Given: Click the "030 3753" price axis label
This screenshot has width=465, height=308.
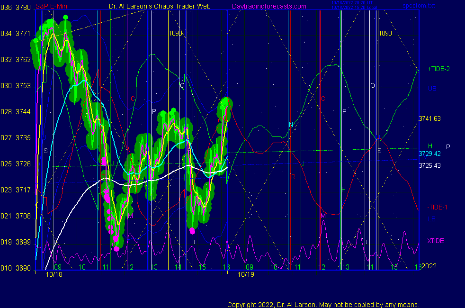Looking at the screenshot, I should coord(16,86).
